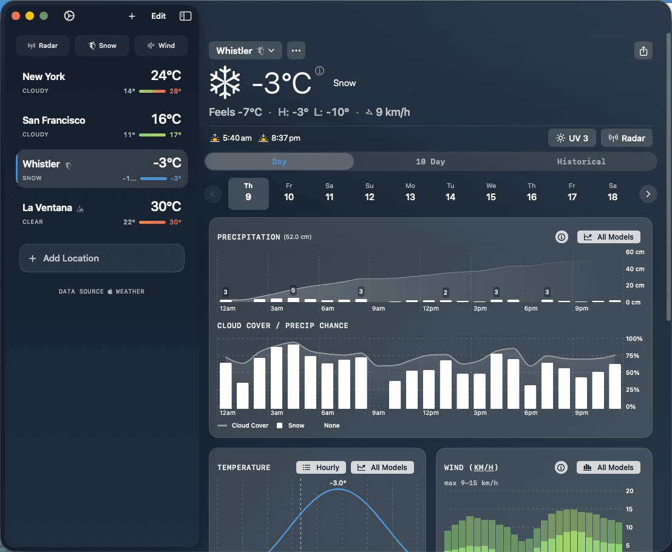This screenshot has width=672, height=552.
Task: Select Saturday 11 in the date strip
Action: (x=329, y=193)
